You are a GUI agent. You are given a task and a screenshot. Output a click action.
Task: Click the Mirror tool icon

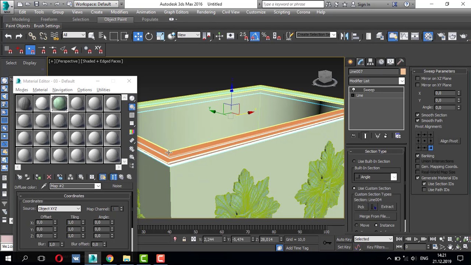click(344, 36)
